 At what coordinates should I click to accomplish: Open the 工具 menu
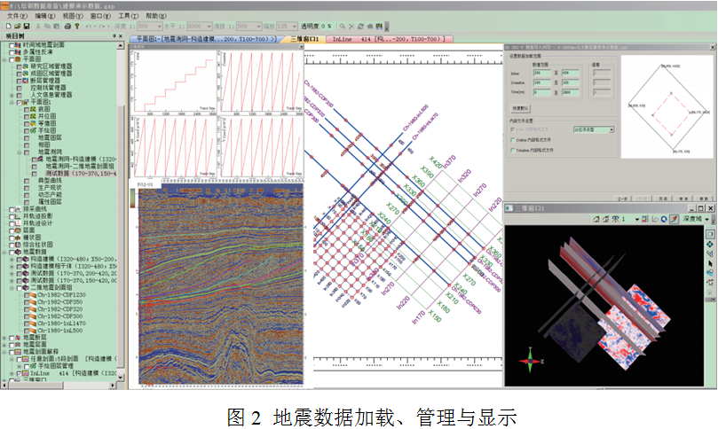point(128,16)
